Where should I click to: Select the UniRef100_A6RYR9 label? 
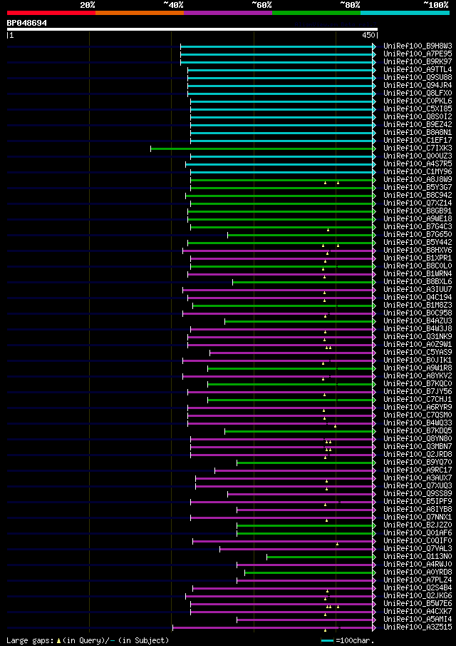point(418,408)
